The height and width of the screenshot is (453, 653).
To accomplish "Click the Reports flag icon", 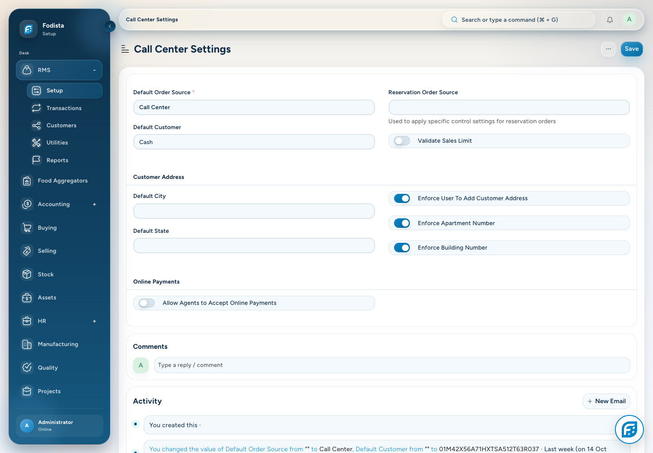I will tap(36, 160).
